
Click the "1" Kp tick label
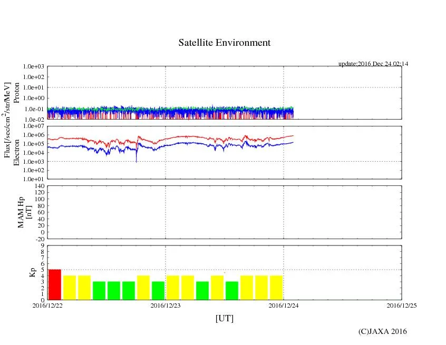43,294
